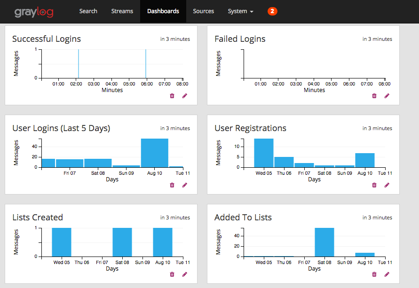Select the Dashboards tab
This screenshot has height=288, width=419.
point(163,11)
